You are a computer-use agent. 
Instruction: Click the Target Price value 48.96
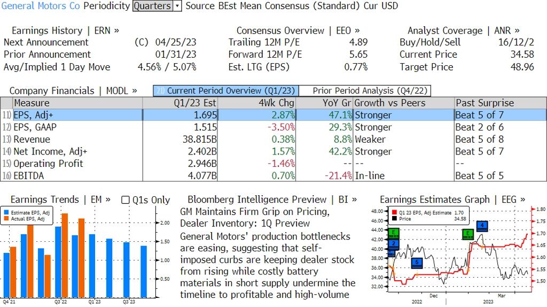coord(522,67)
